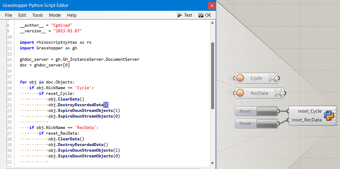Click ExpireDownStreamObjects(1) on line 23
The height and width of the screenshot is (169, 340).
[89, 110]
